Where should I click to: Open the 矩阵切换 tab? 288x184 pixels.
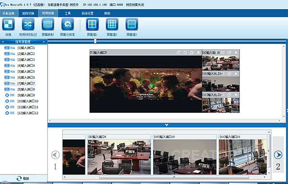[x=28, y=13]
